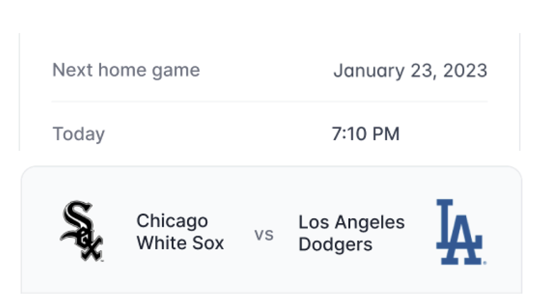Select the January 23, 2023 date value
The image size is (539, 306).
410,71
